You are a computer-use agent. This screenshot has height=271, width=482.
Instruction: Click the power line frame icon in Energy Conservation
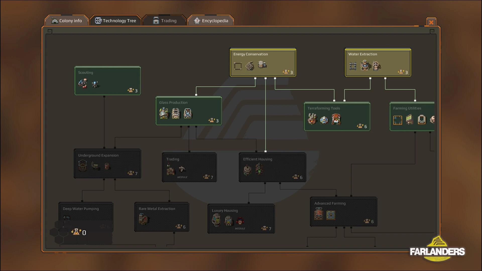click(238, 66)
